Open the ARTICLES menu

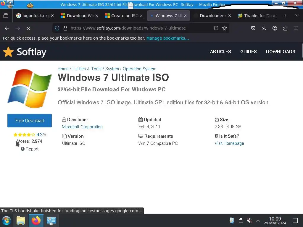[x=220, y=51]
